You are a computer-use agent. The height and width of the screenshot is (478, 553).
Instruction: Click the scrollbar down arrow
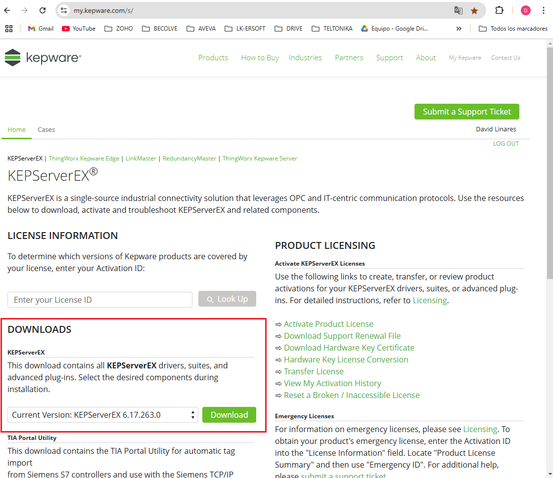coord(550,475)
